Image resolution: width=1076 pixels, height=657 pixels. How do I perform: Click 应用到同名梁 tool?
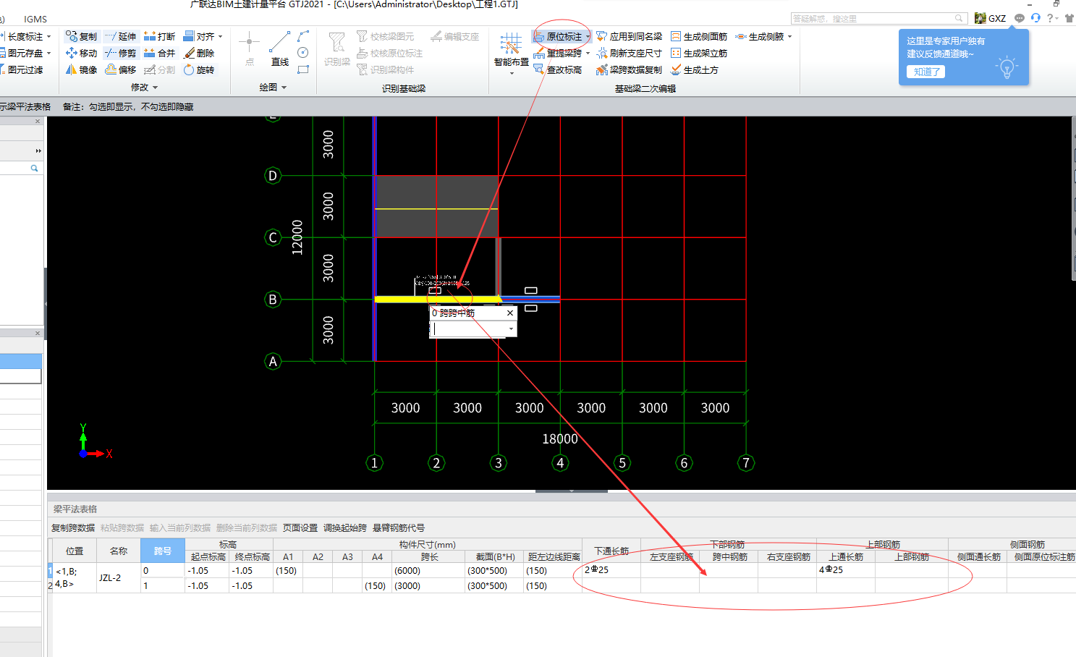(629, 36)
